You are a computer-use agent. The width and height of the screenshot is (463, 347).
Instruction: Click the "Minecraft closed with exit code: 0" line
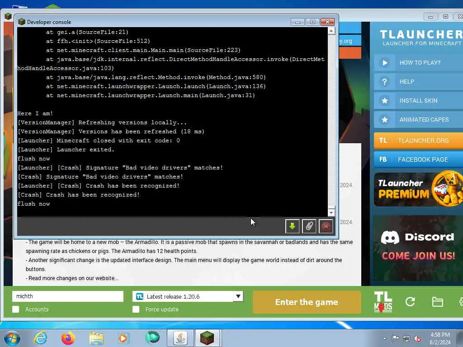(x=118, y=141)
